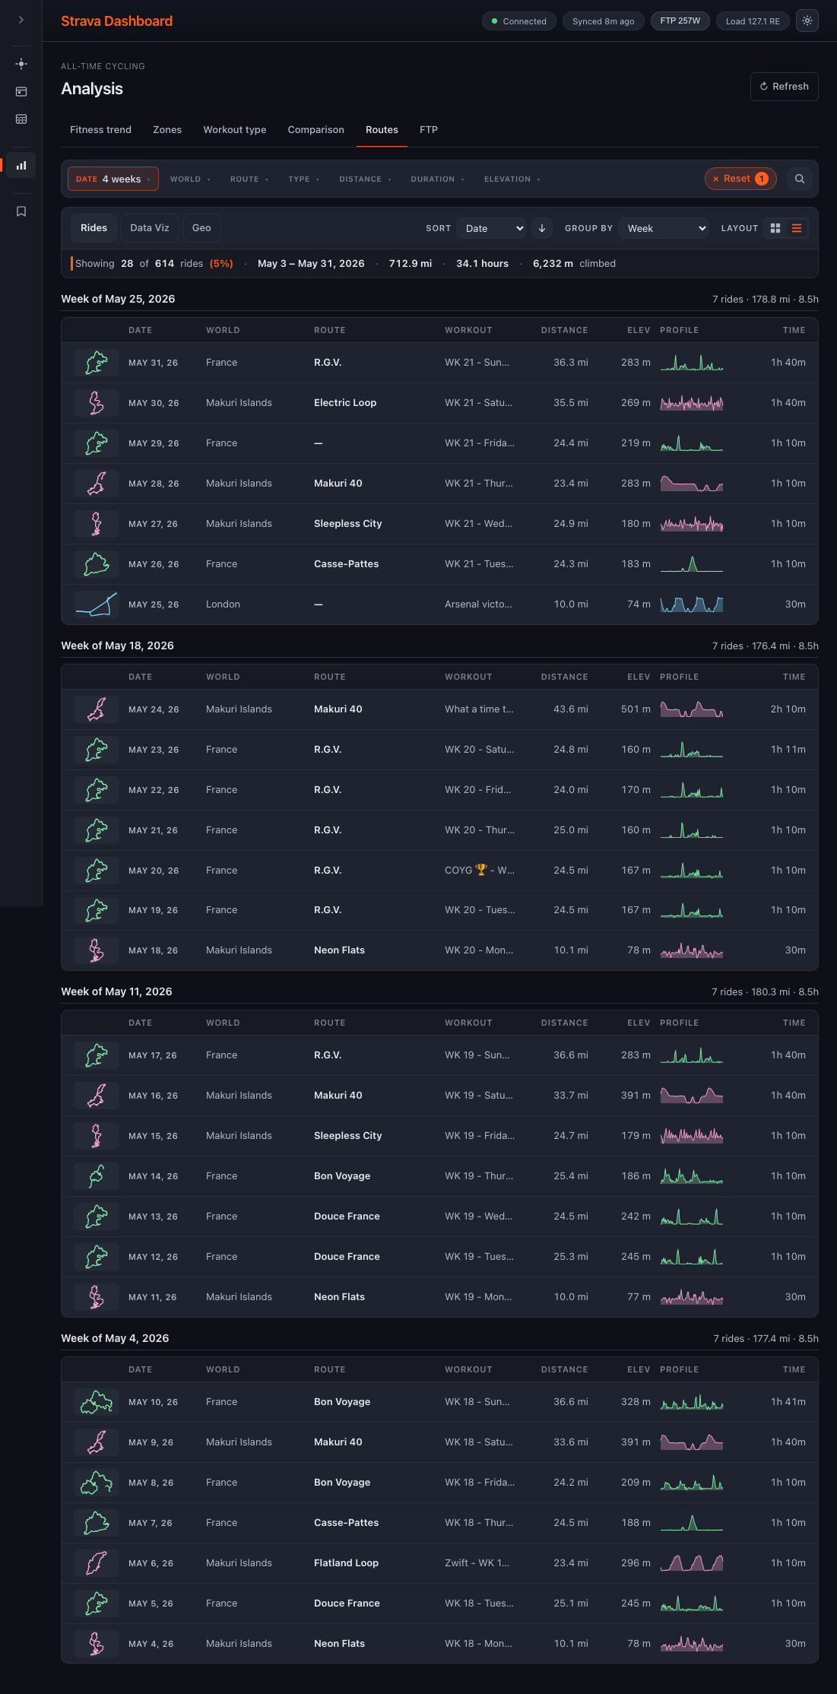The height and width of the screenshot is (1694, 837).
Task: Switch layout to list view
Action: [797, 228]
